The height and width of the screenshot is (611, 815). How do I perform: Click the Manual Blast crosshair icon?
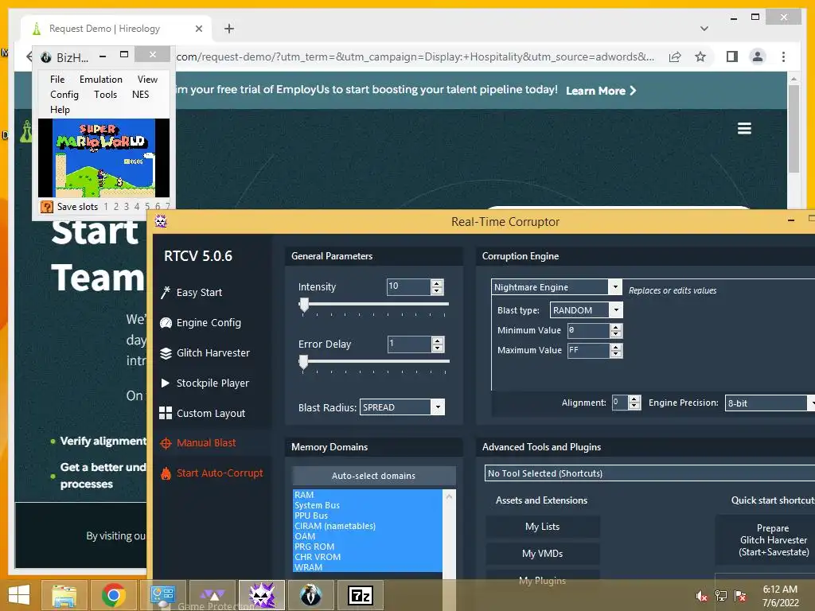[x=166, y=443]
